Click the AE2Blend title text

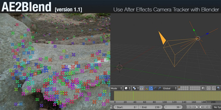click(x=27, y=6)
